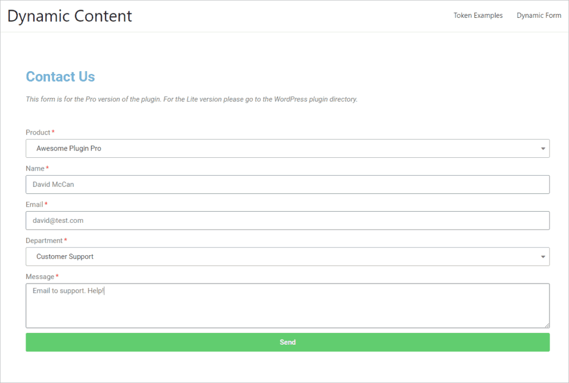Go to the Dynamic Form page
This screenshot has height=383, width=569.
538,16
